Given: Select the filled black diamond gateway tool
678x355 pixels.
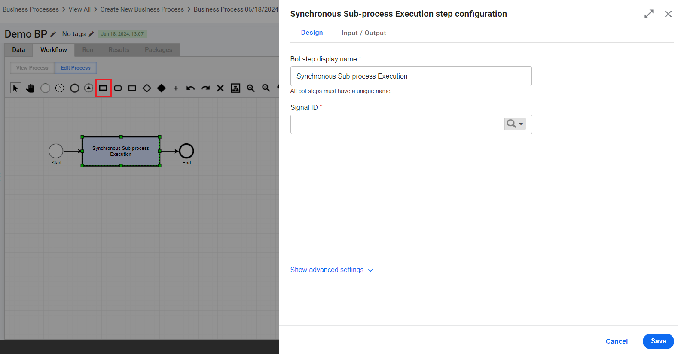Looking at the screenshot, I should 162,88.
